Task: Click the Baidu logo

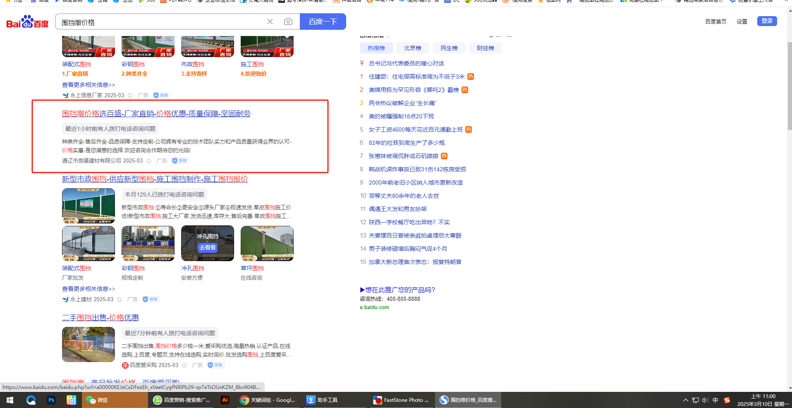Action: [x=27, y=22]
